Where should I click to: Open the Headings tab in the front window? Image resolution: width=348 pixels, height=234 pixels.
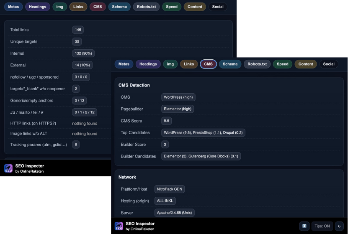[148, 64]
